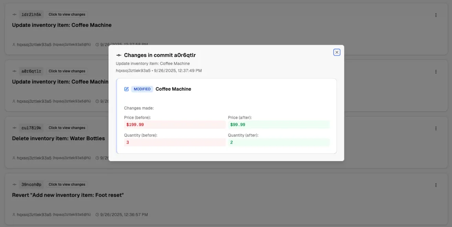Open the three-dot menu on the first commit
The height and width of the screenshot is (227, 452).
436,15
